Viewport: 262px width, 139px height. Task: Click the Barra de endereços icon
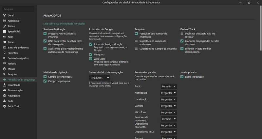(x=5, y=47)
